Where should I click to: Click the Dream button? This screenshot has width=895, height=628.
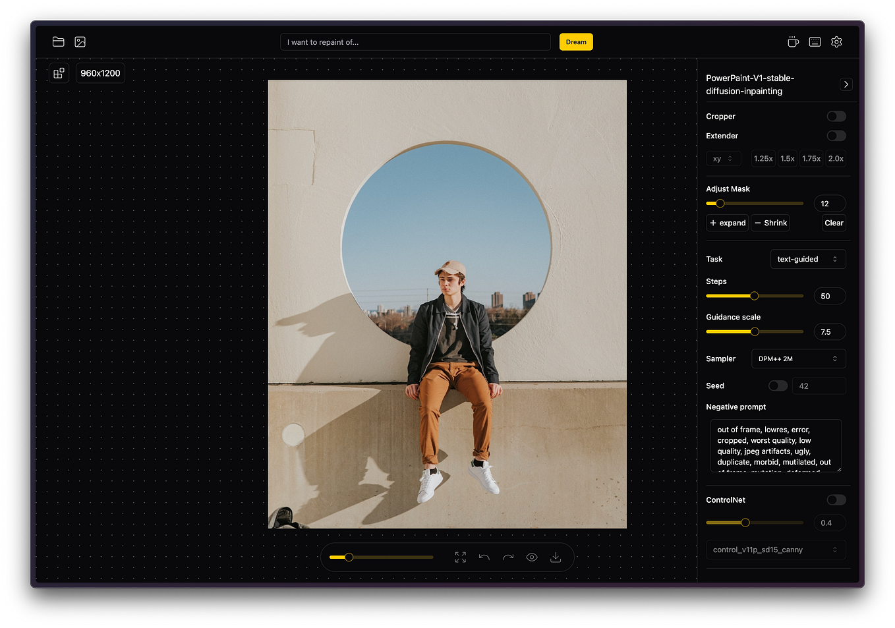click(575, 42)
